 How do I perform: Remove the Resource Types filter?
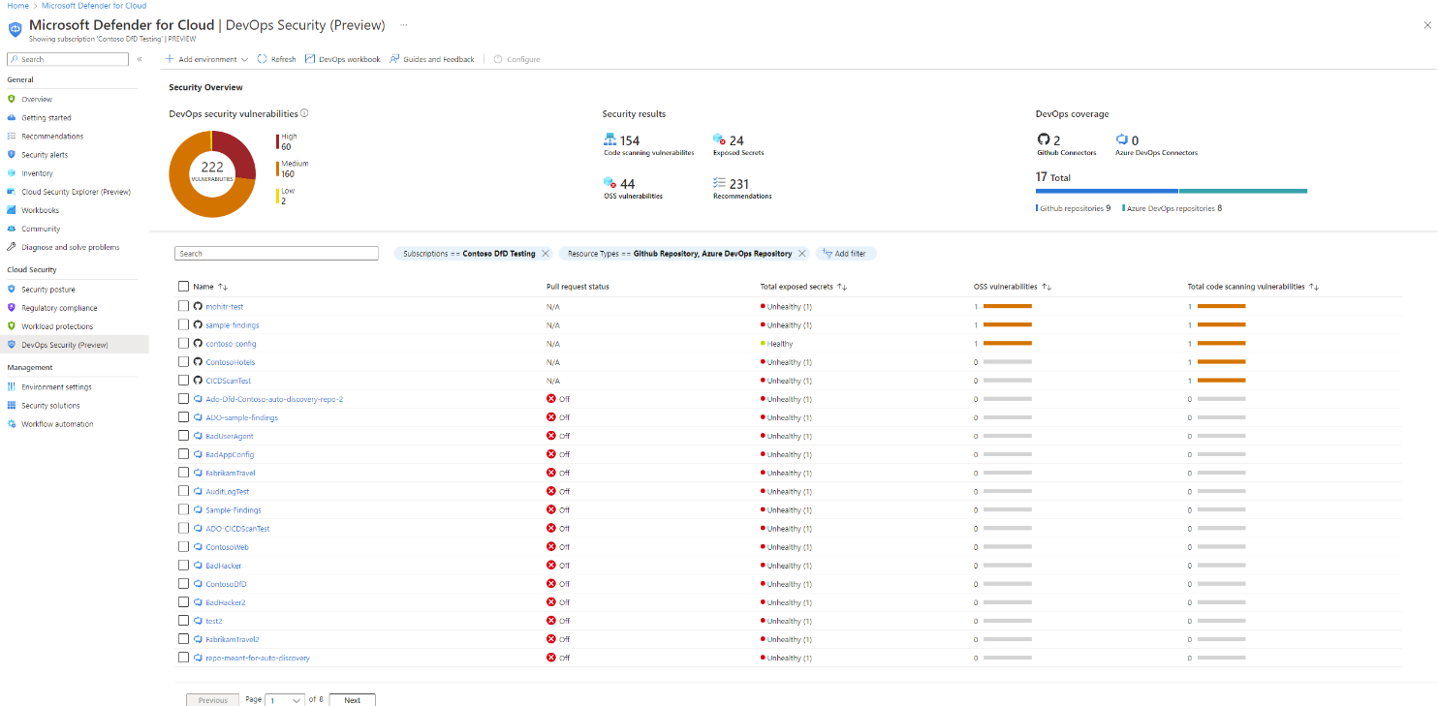(x=802, y=254)
